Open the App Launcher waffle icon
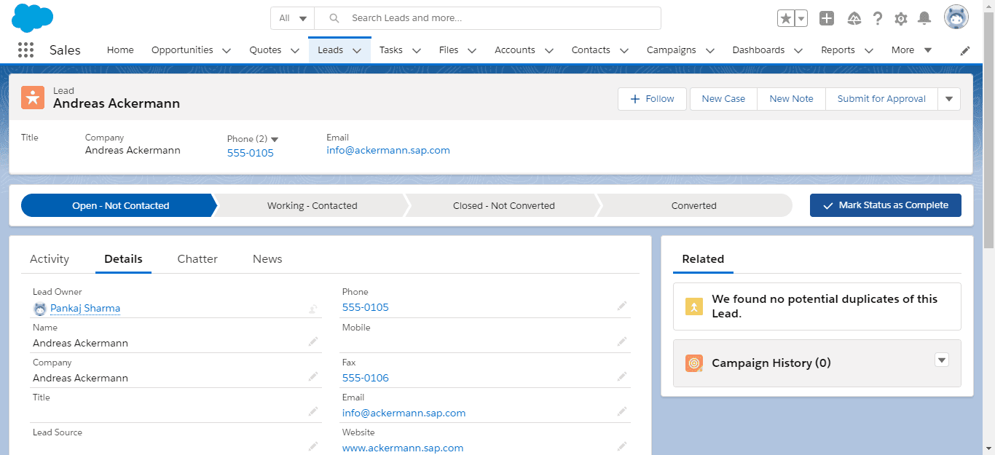Screen dimensions: 995x455 [x=25, y=50]
